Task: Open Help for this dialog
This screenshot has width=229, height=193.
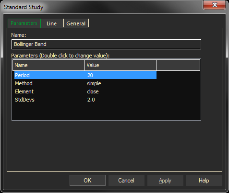Action: click(x=204, y=181)
